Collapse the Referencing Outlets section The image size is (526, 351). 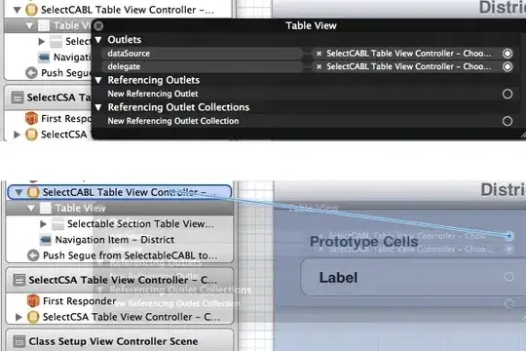pos(98,80)
